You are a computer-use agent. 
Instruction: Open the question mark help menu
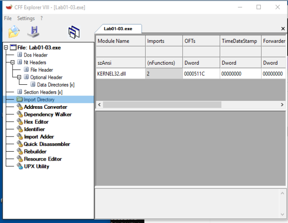[x=41, y=18]
